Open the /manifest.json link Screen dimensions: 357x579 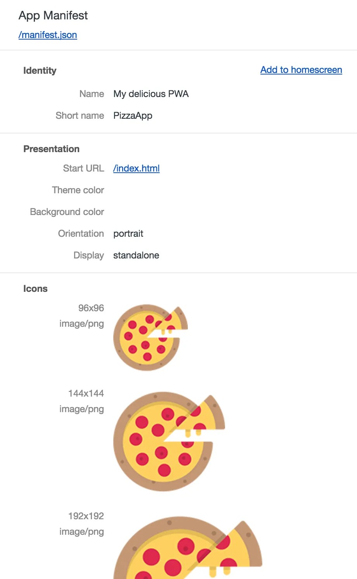(48, 35)
